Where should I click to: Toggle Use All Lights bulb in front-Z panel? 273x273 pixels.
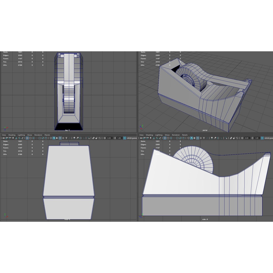click(x=66, y=138)
